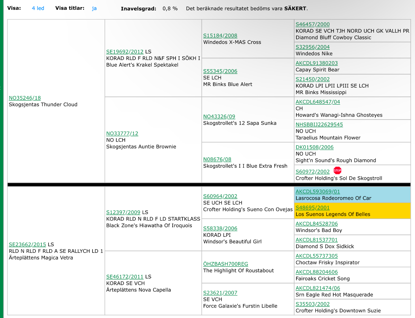Select SE46172/2011 Ärteplättens Nova Capella link
415x318 pixels.
tap(125, 277)
